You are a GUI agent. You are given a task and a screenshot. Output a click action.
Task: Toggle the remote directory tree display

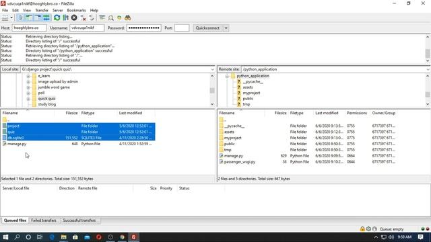(38, 18)
